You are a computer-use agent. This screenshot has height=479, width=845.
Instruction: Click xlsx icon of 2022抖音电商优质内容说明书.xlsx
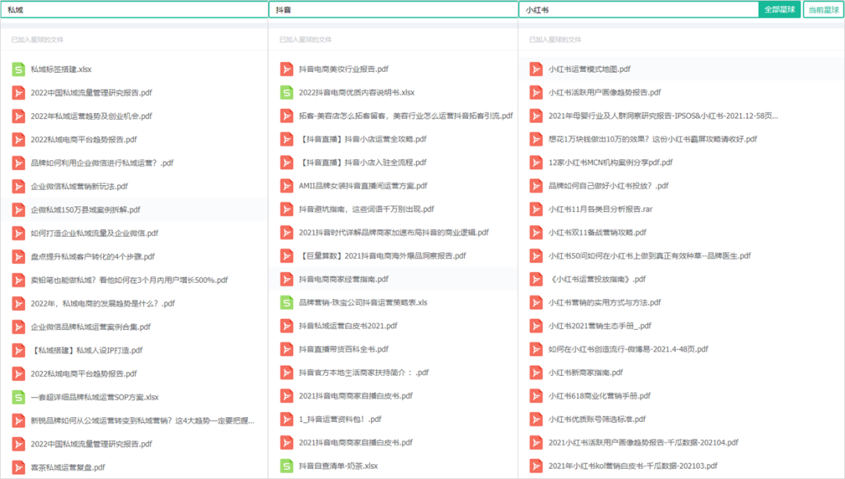point(286,92)
